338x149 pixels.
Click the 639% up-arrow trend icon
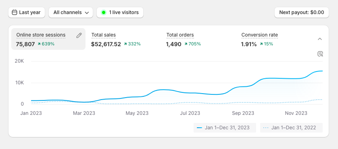click(x=39, y=44)
